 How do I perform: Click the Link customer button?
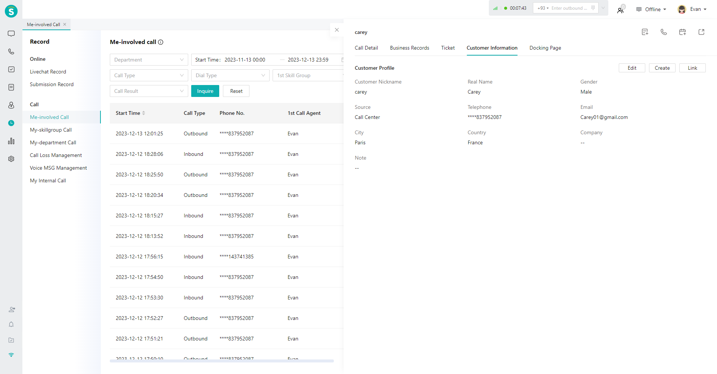click(x=692, y=68)
